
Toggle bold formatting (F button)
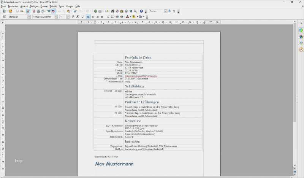pyautogui.click(x=73, y=17)
